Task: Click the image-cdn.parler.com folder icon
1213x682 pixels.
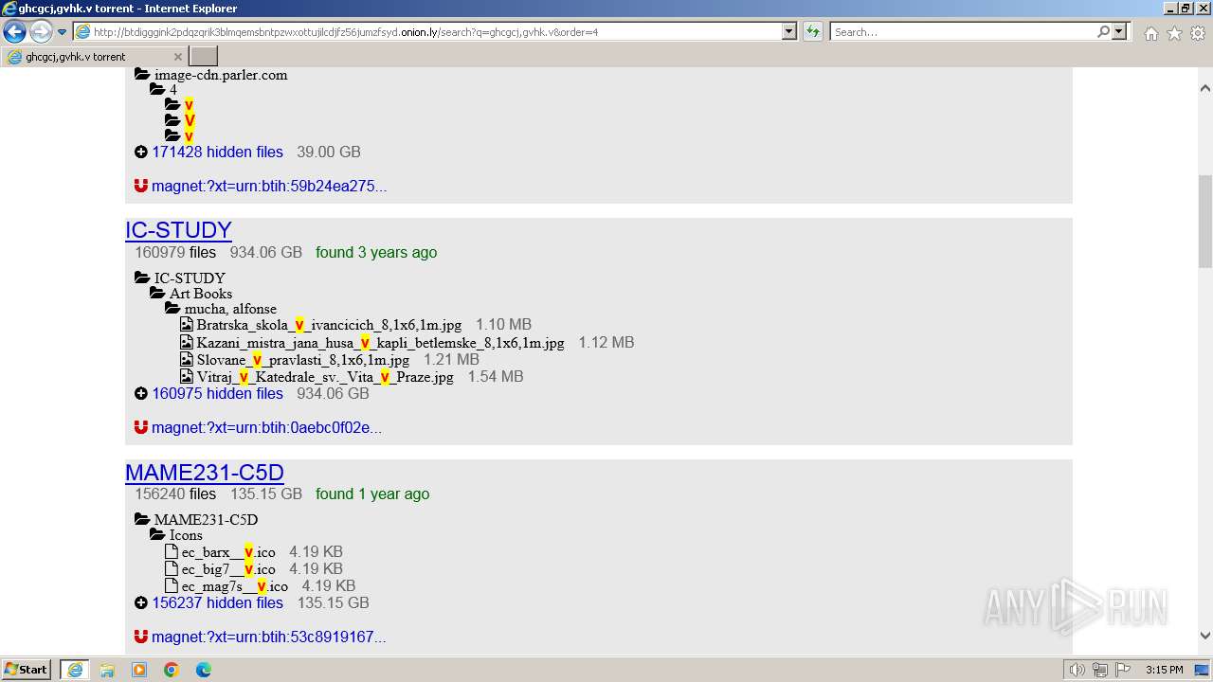Action: pyautogui.click(x=142, y=74)
